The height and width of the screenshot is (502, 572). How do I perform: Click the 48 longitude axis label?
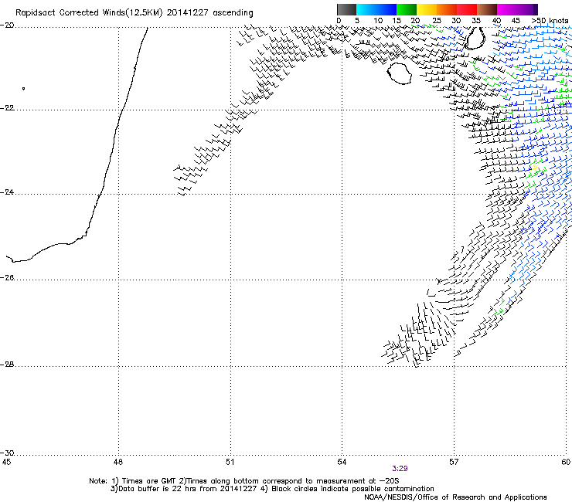pos(117,463)
